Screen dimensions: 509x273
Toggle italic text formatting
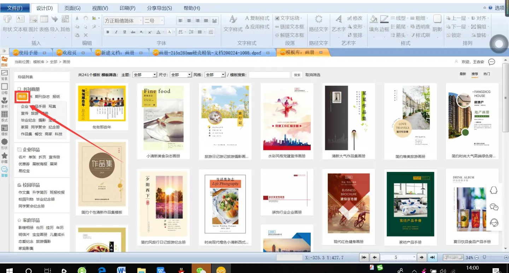click(x=116, y=32)
